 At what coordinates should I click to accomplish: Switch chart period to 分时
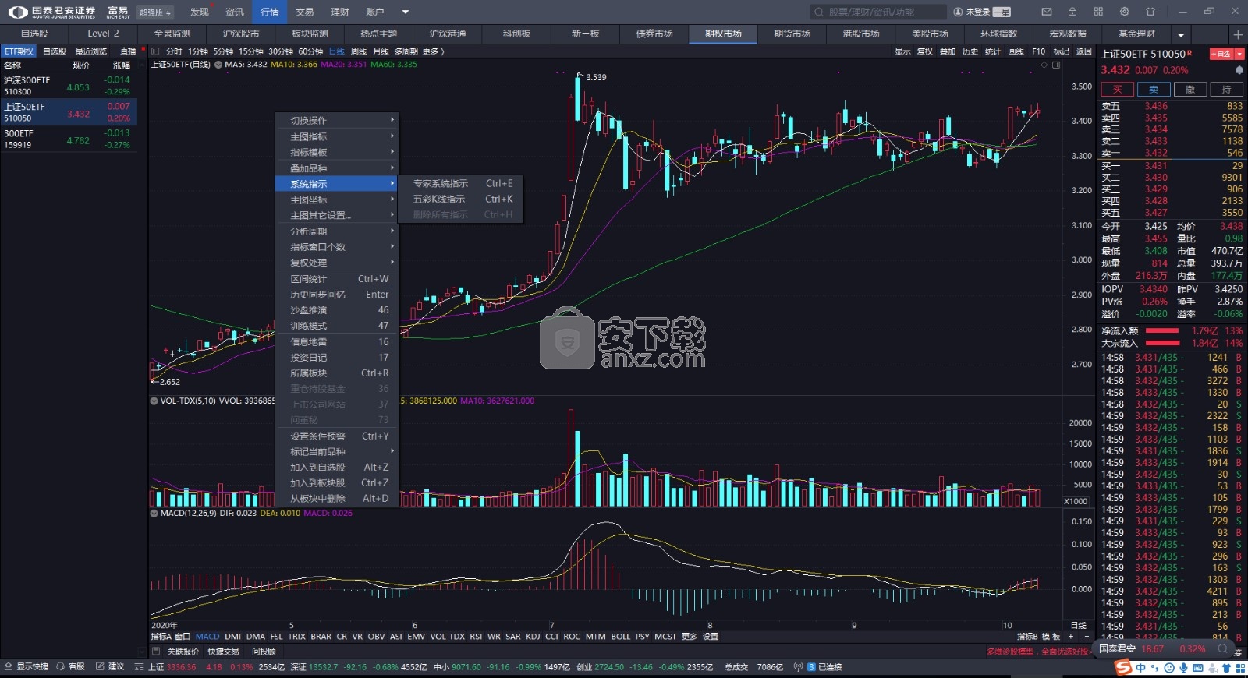point(174,51)
